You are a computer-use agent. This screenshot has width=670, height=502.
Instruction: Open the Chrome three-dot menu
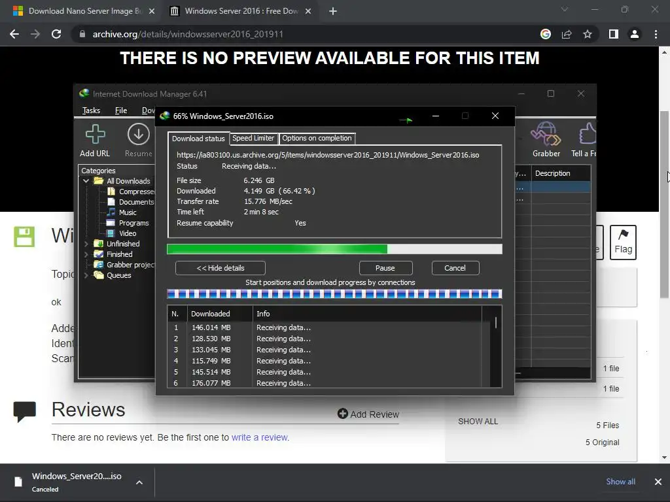pos(656,34)
